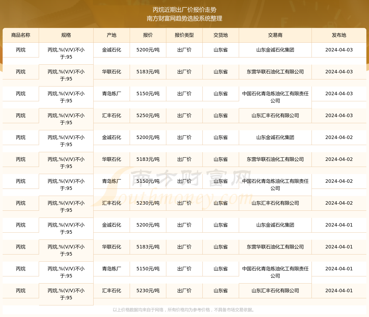This screenshot has width=369, height=317.
Task: Click 中国石化青岛炼油化工有限责任公司 in 2024-04-01 row
Action: [x=275, y=272]
